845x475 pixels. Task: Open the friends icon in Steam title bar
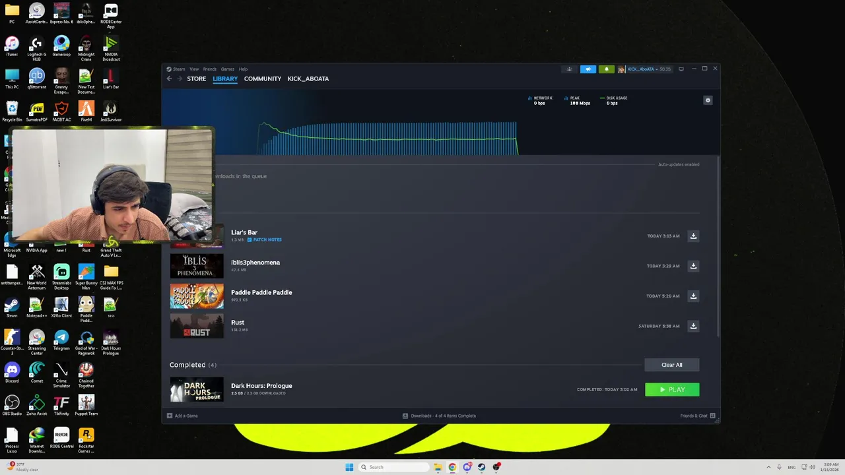click(569, 69)
